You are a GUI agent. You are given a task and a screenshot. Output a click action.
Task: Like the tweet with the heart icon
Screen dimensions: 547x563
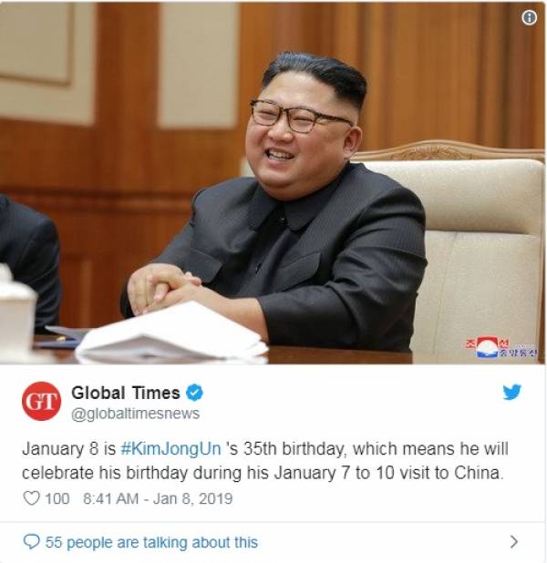pos(31,498)
